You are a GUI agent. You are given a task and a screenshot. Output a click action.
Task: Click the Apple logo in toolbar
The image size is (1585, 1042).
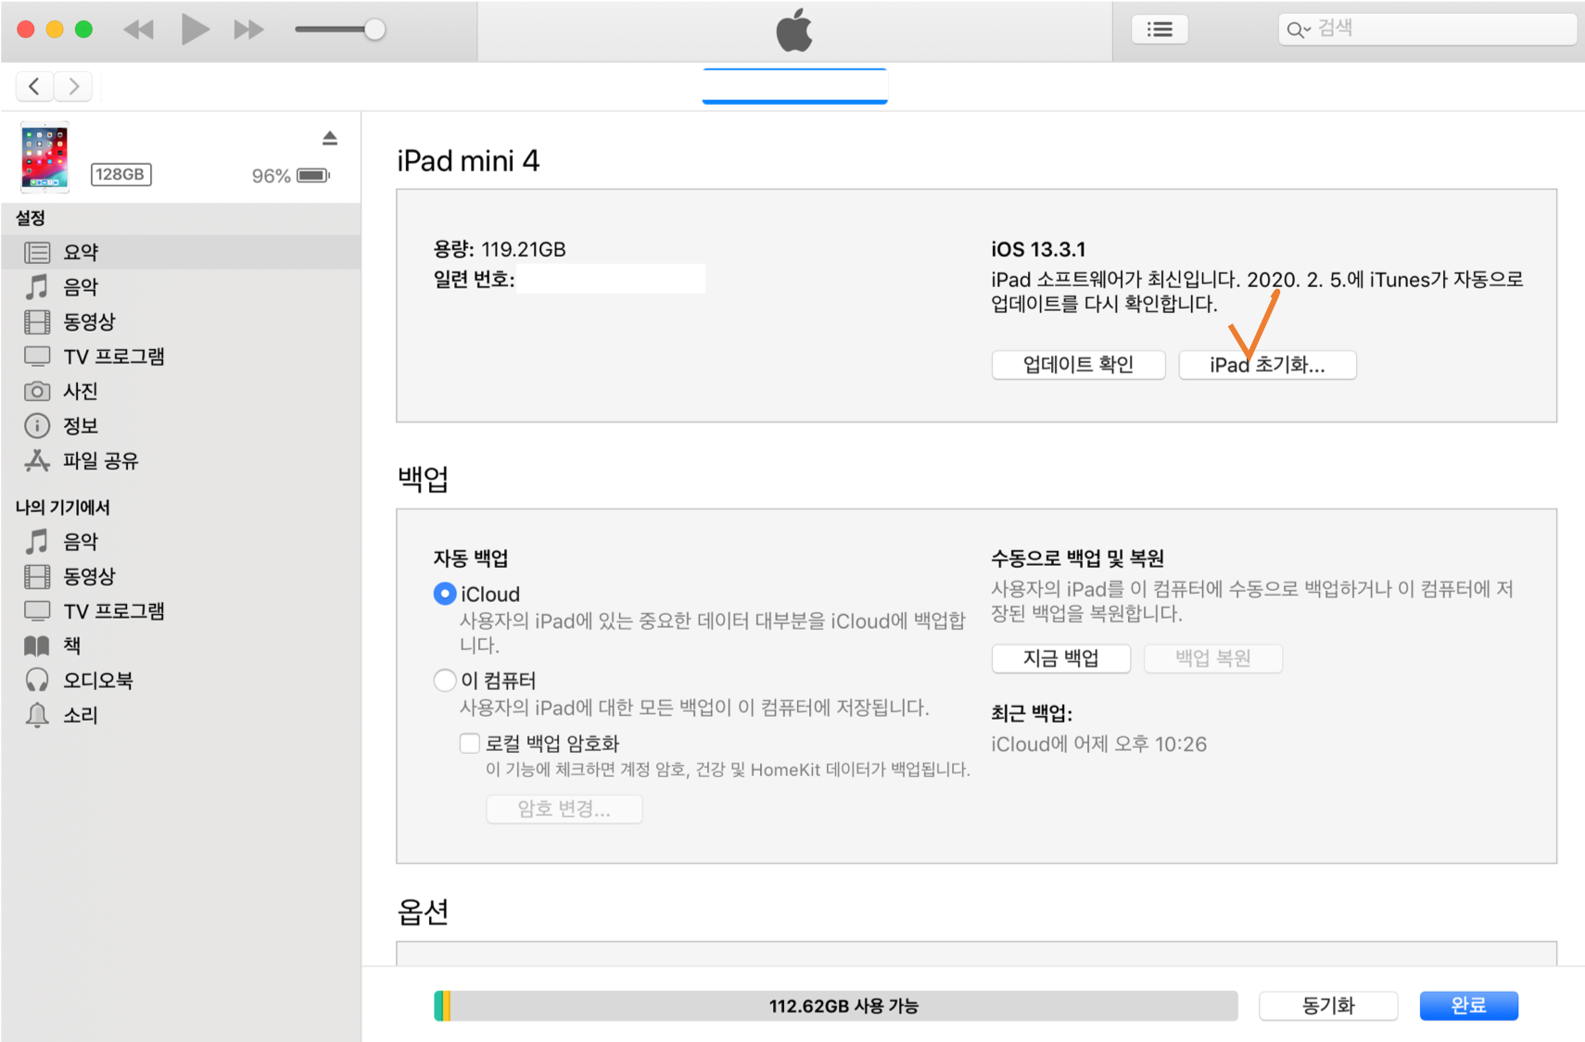pyautogui.click(x=794, y=30)
